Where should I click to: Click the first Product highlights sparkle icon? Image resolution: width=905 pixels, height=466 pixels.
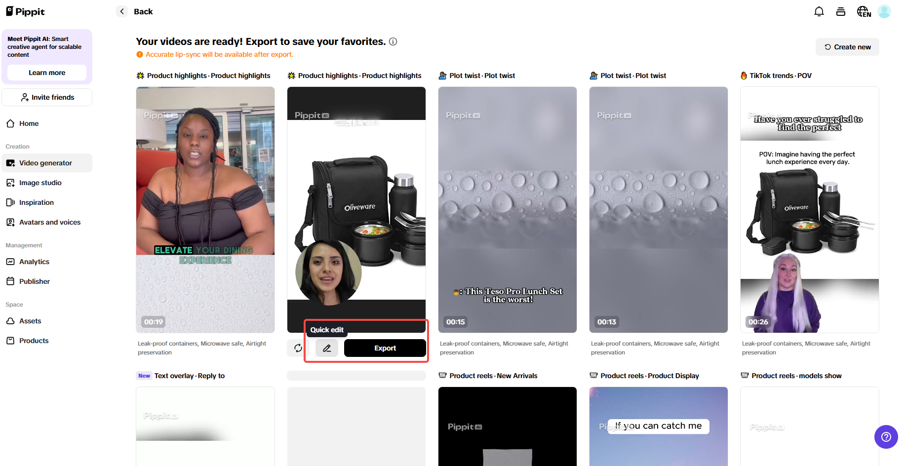pos(140,76)
